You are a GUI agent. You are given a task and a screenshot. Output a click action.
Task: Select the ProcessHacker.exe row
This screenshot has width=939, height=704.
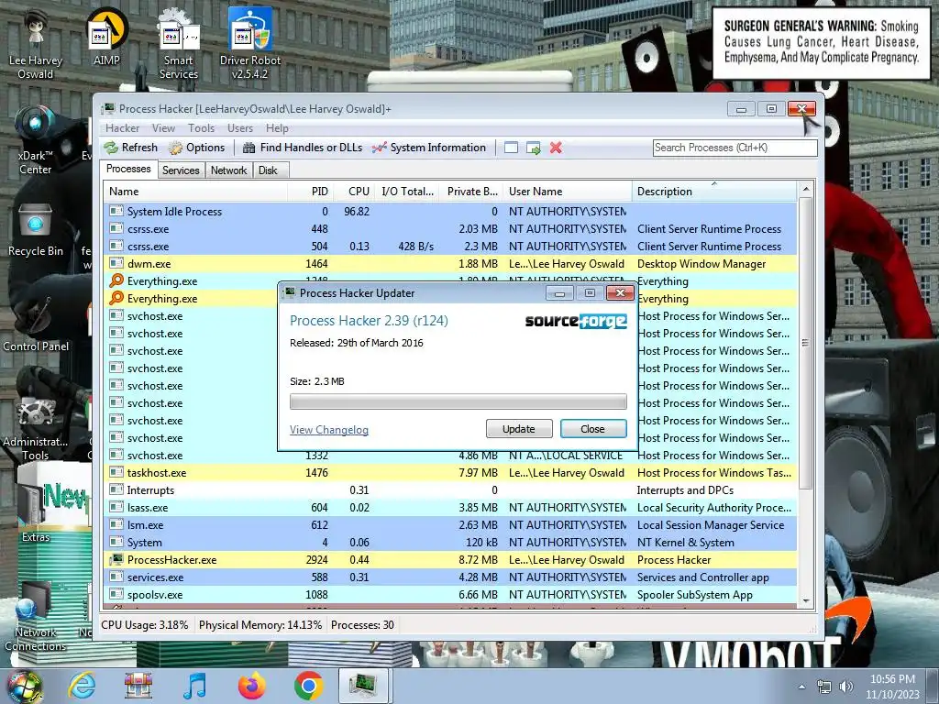click(451, 560)
